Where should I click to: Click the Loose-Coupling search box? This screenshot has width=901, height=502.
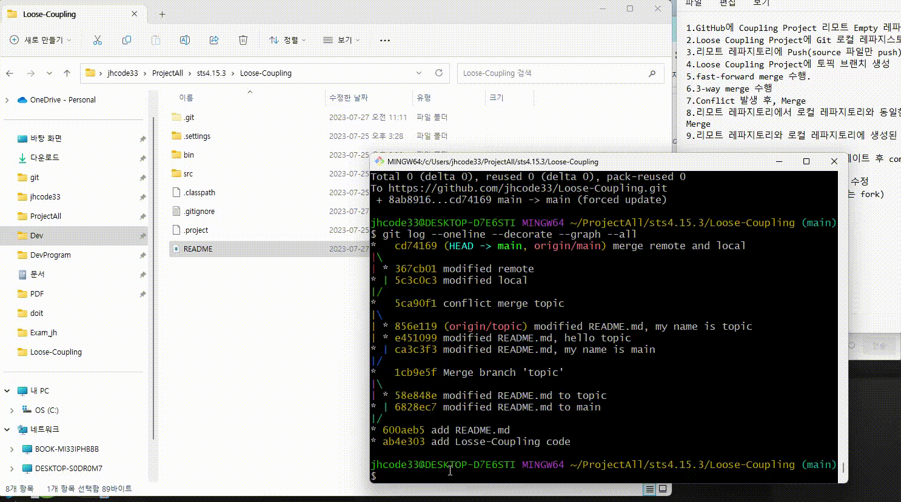point(559,73)
